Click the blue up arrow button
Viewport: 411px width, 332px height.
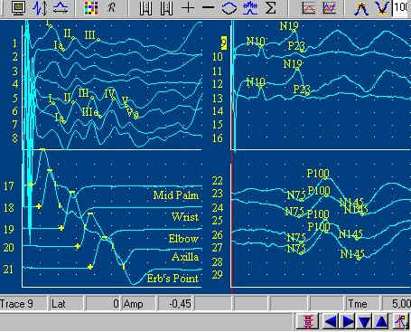(x=381, y=321)
